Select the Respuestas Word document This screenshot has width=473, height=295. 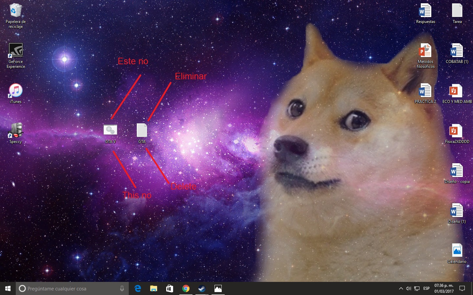[x=425, y=14]
